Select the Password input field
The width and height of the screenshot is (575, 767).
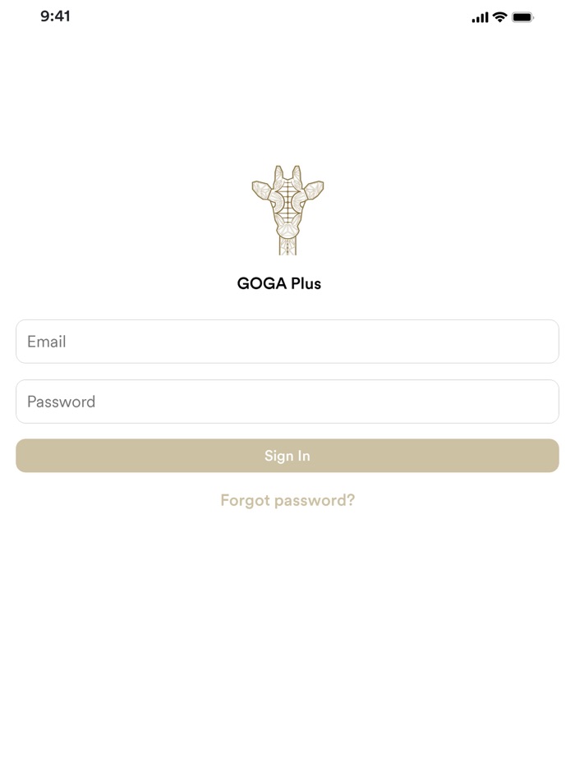287,402
